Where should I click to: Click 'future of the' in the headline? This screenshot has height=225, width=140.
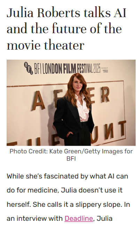(87, 29)
